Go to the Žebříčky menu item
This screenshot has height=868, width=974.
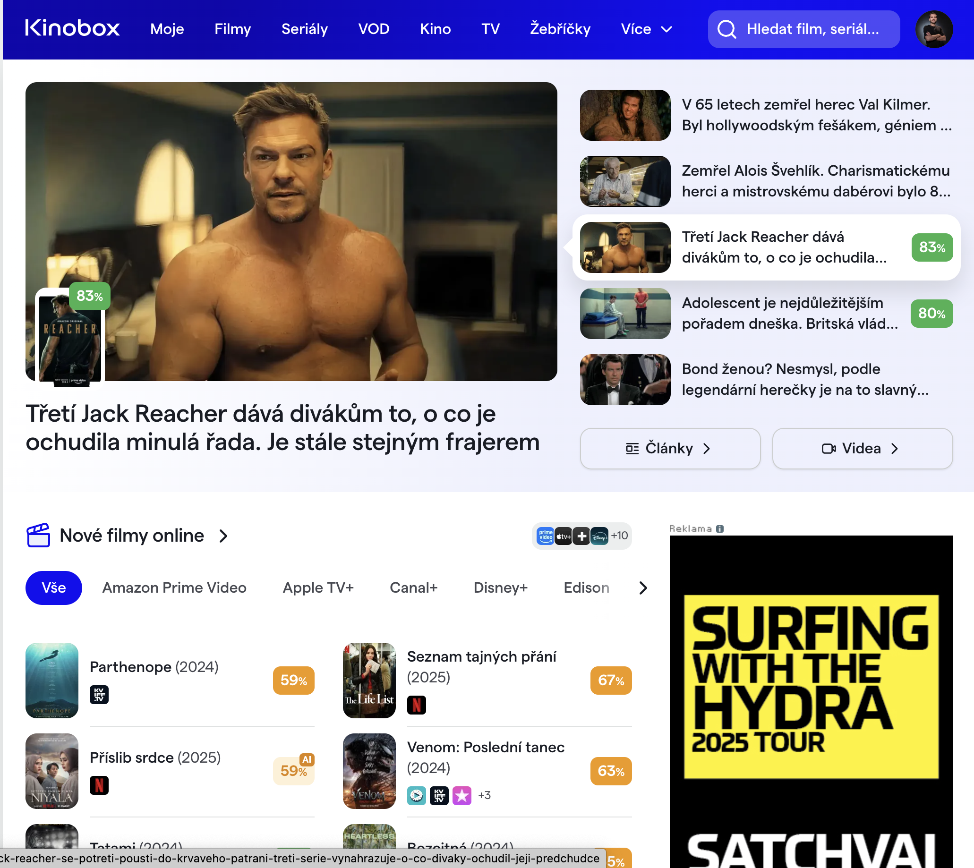(560, 29)
